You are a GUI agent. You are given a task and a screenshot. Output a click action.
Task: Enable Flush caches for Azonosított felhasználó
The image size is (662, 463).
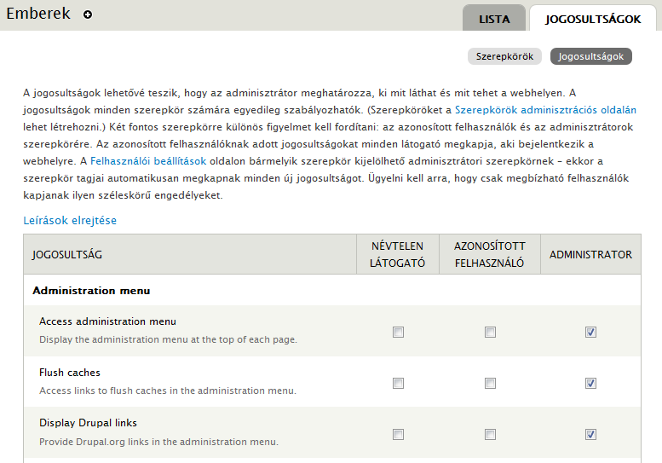click(x=490, y=383)
